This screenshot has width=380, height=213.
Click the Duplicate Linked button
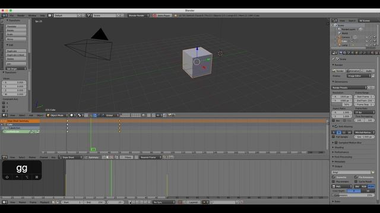click(16, 55)
